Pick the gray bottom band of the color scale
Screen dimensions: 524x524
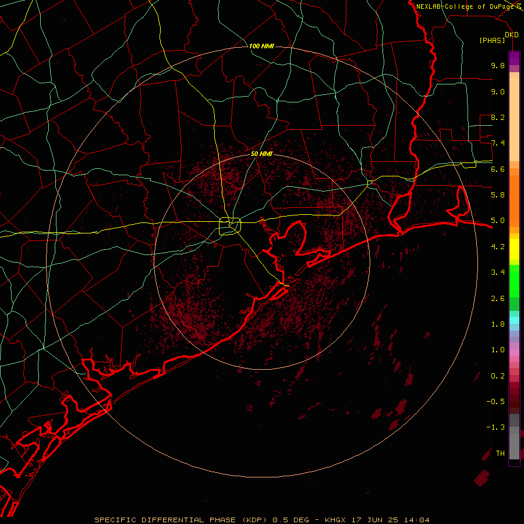coord(514,446)
